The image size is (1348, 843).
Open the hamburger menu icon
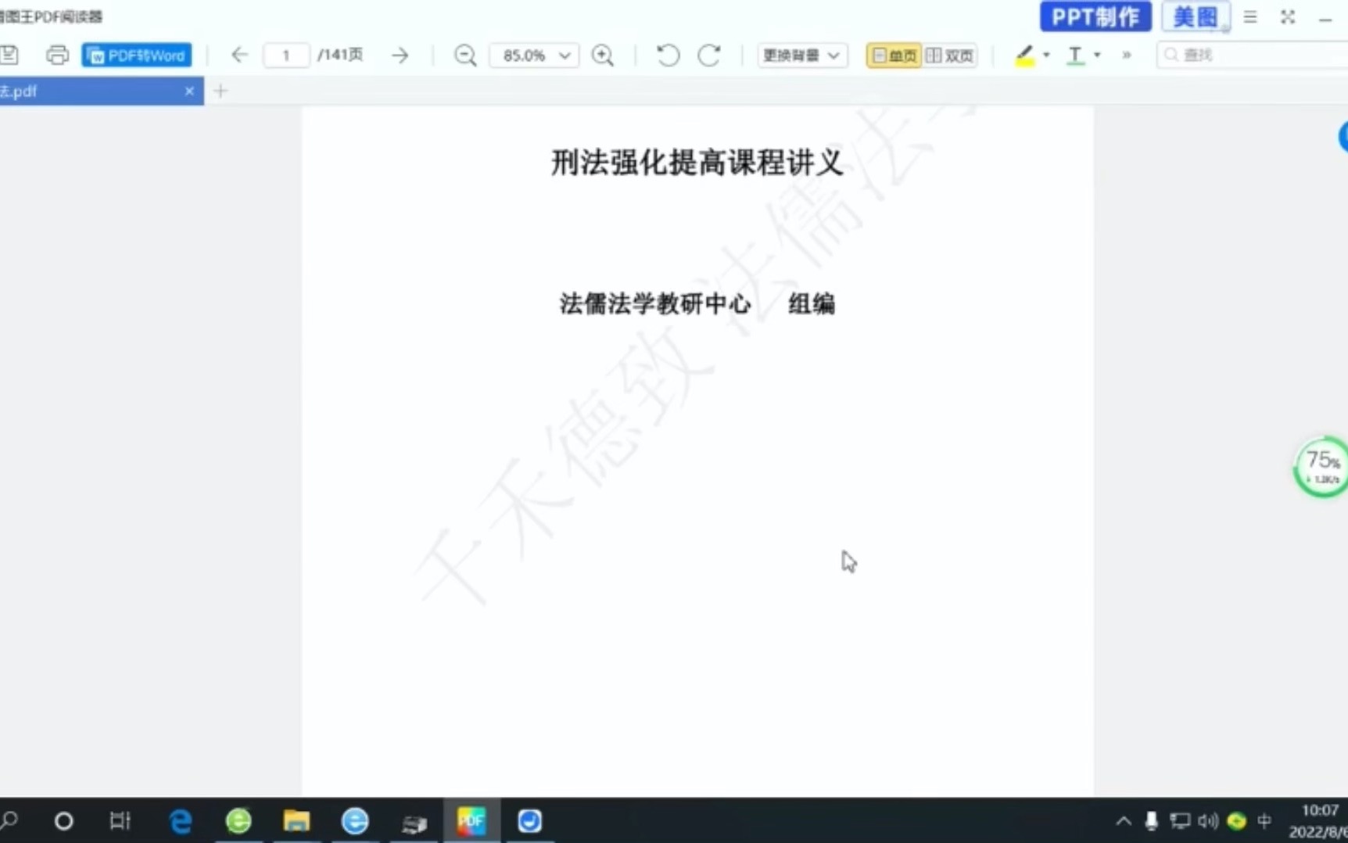click(x=1250, y=16)
